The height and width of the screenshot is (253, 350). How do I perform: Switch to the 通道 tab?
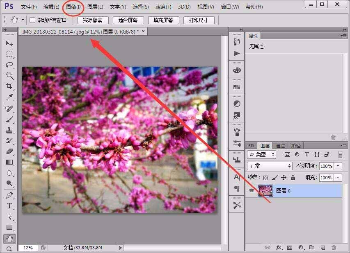click(280, 145)
